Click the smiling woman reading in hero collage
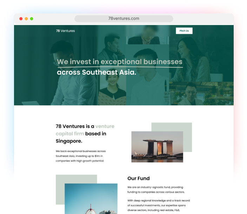Viewport: 247px width, 214px height. coord(112,88)
